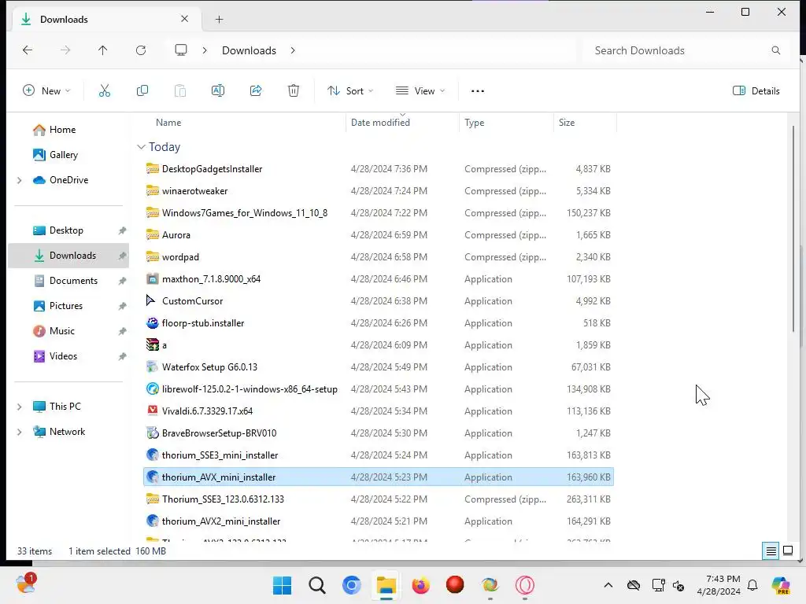Select maxthon_7.1.8.9000_x64 application
Screen dimensions: 806x604
click(211, 279)
